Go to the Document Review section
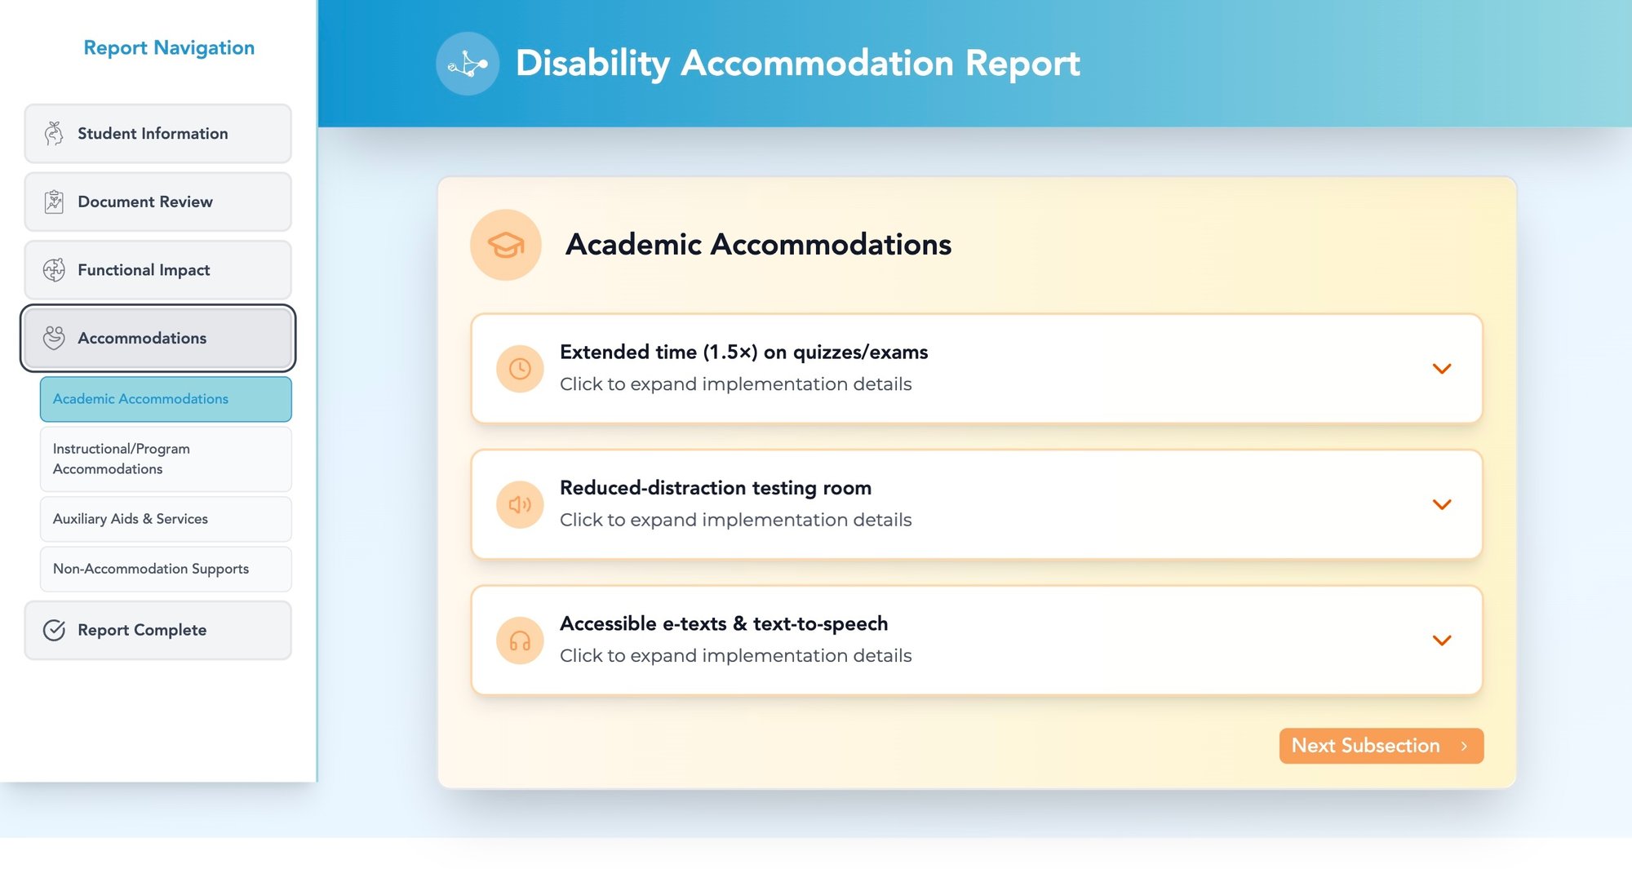Screen dimensions: 1632x869 [157, 202]
